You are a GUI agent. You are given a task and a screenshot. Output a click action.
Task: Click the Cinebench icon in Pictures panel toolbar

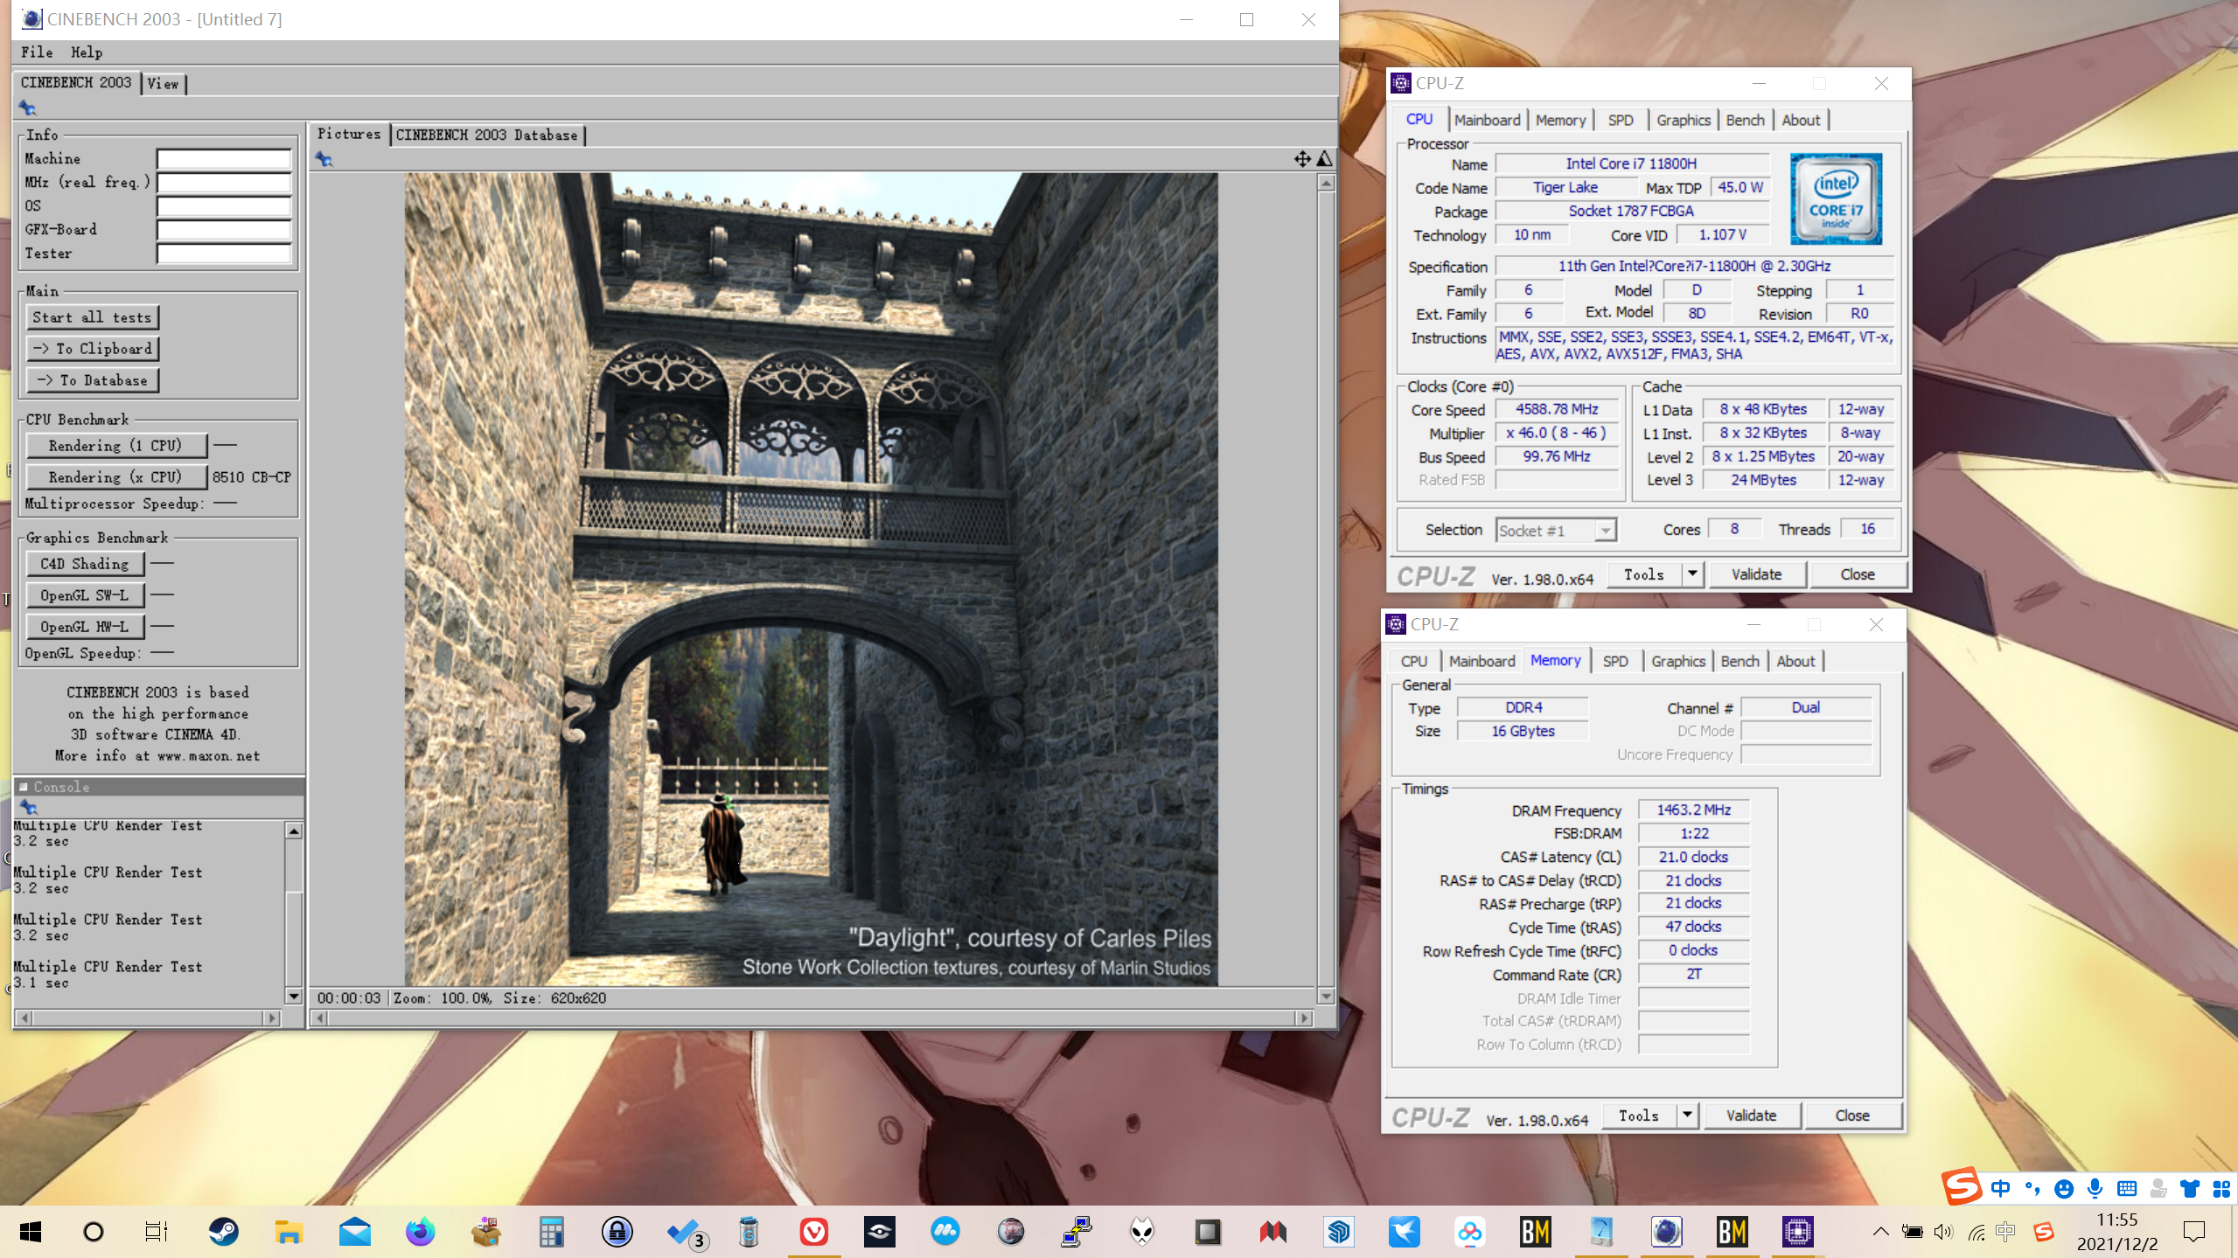[x=324, y=159]
